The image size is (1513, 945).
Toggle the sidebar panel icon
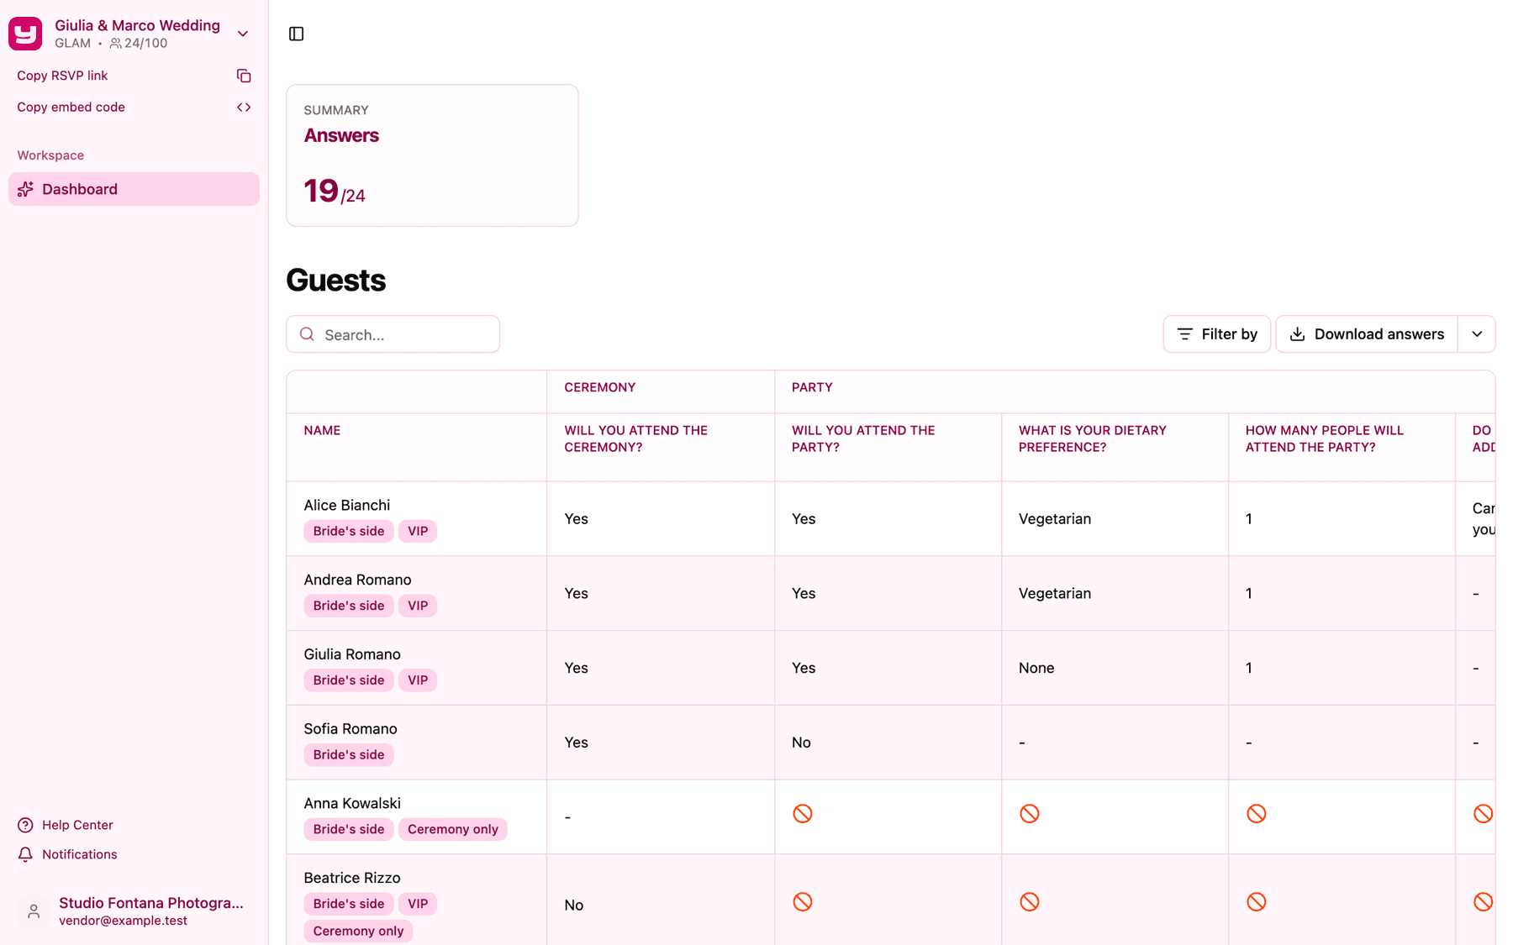pyautogui.click(x=296, y=34)
